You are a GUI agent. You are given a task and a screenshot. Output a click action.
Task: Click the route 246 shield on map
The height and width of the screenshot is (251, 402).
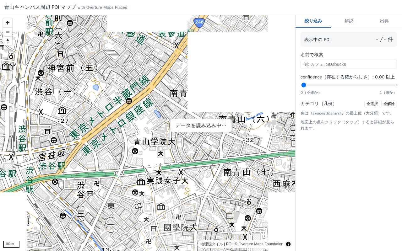point(199,22)
